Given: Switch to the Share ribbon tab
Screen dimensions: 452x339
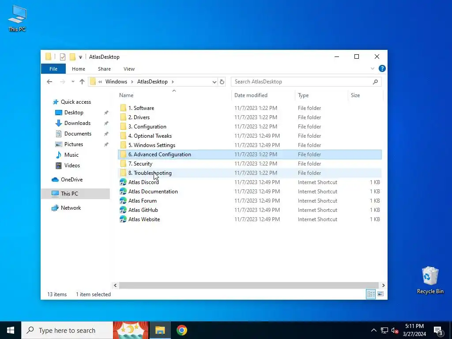Looking at the screenshot, I should click(104, 69).
